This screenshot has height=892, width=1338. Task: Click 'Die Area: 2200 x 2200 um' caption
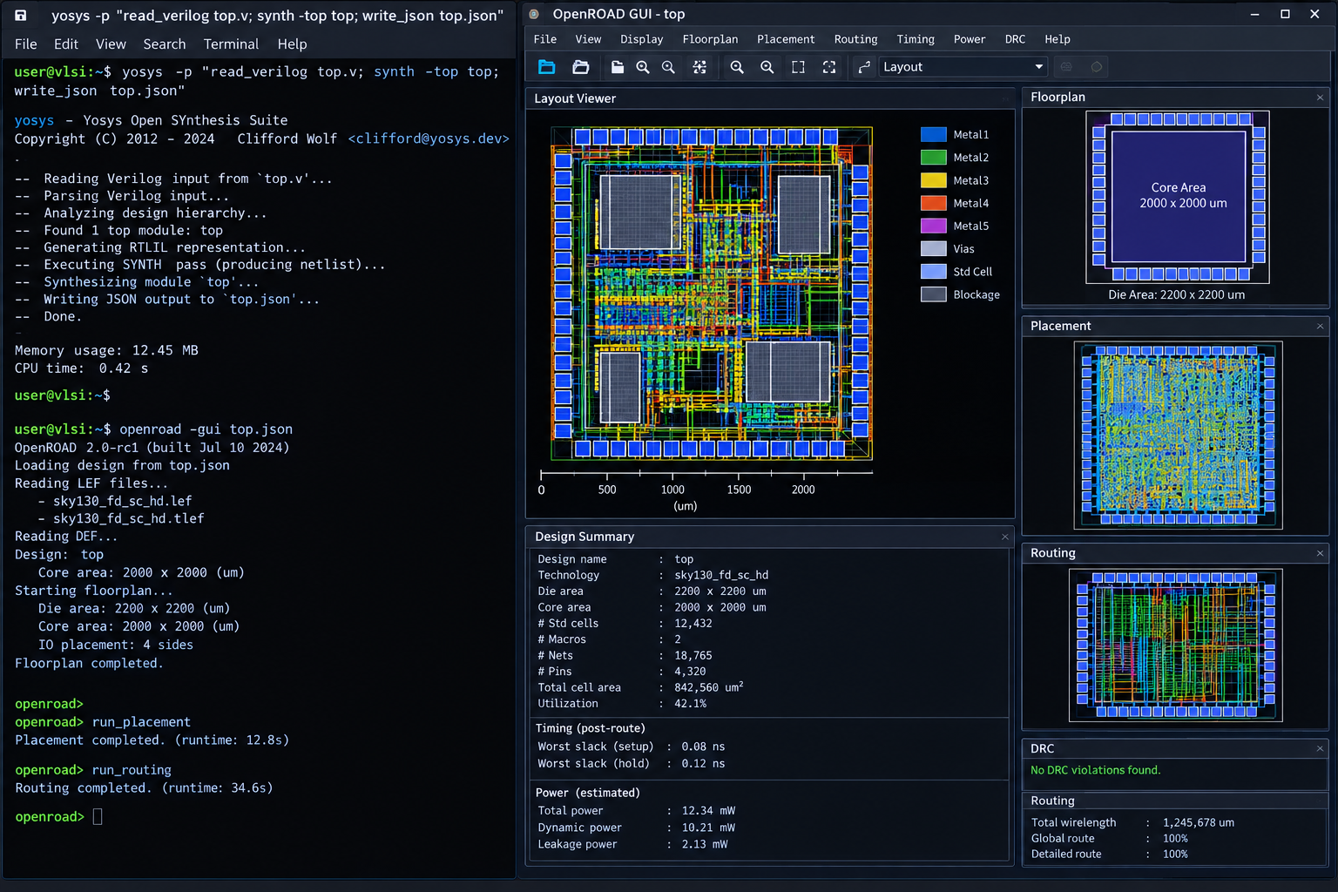pos(1177,294)
